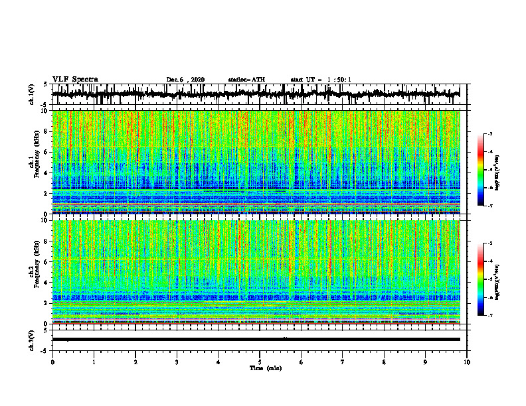Click time axis tick label "5"
The width and height of the screenshot is (526, 406).
[260, 362]
